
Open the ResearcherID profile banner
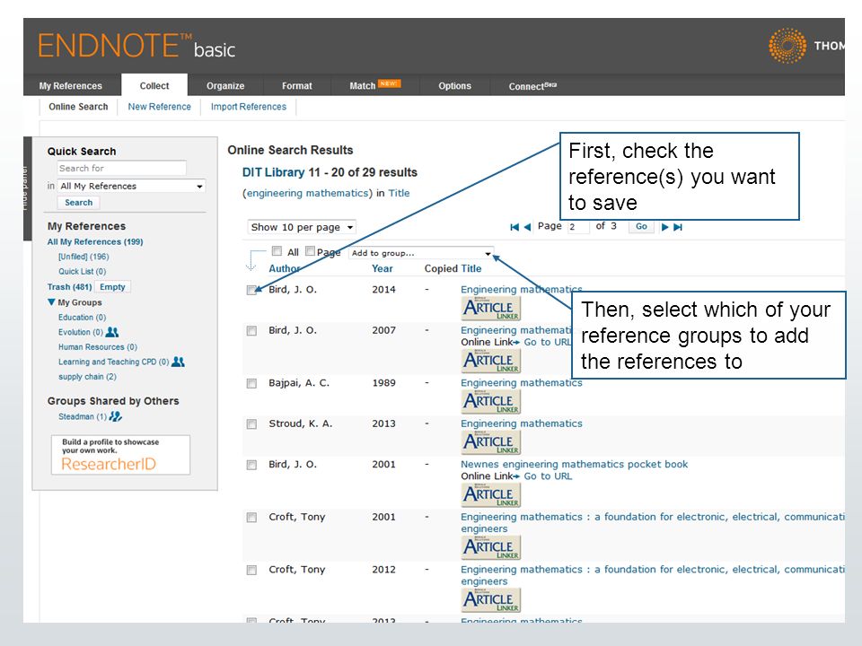coord(121,455)
